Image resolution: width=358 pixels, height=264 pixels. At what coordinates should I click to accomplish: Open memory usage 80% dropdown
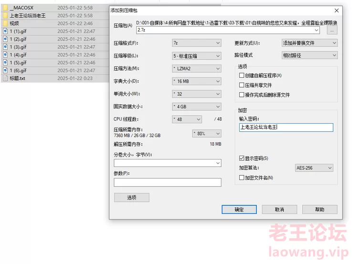pos(207,134)
